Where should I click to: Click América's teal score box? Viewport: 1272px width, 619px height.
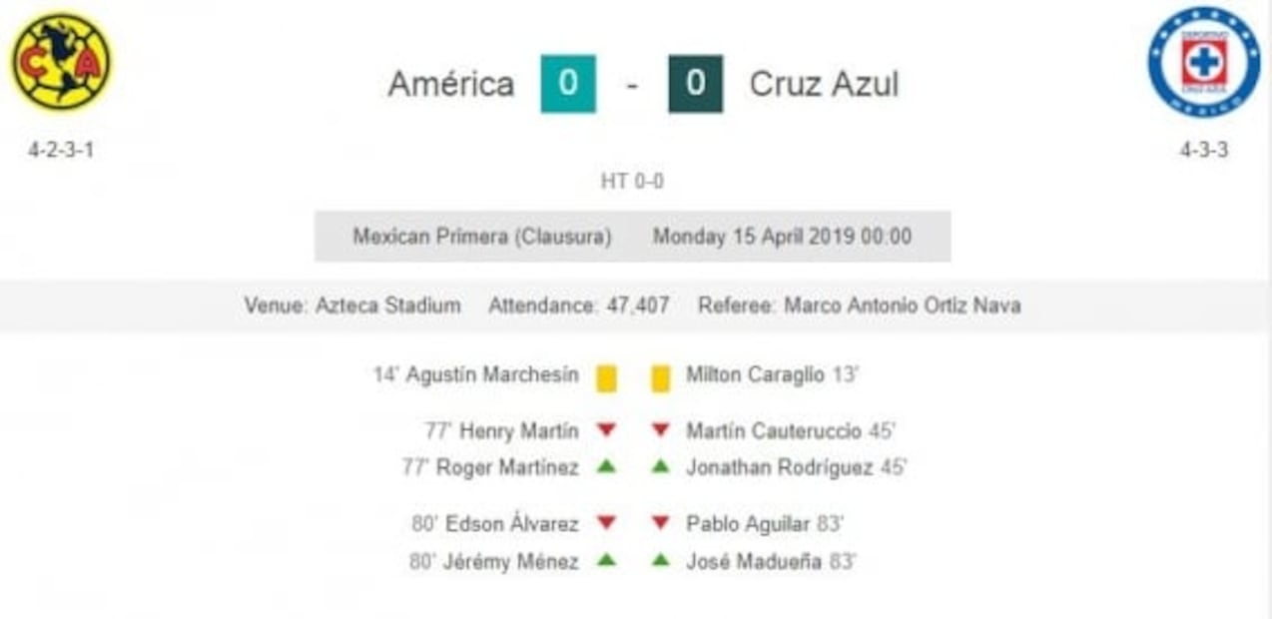pos(568,84)
